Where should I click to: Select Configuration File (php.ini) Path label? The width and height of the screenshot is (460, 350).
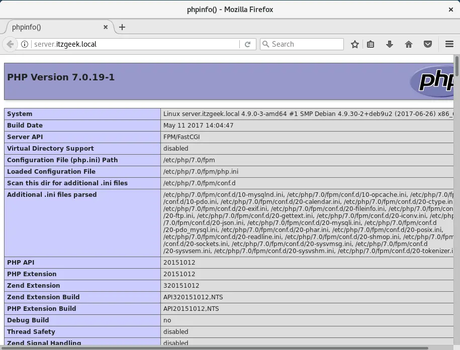(62, 160)
